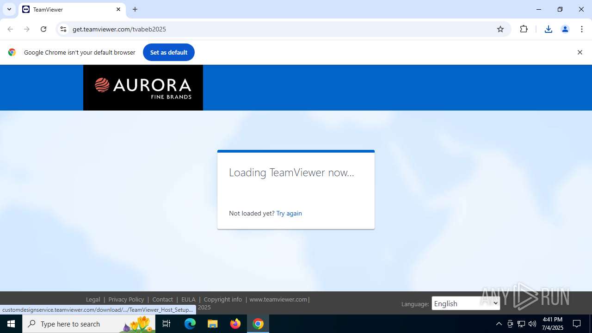Screen dimensions: 592x333
Task: Open the Privacy Policy footer link
Action: pos(126,299)
